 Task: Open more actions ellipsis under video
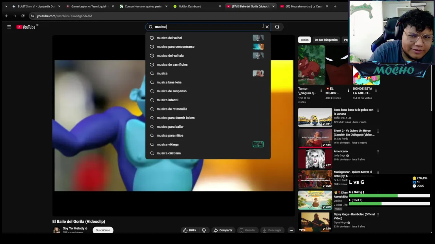[x=291, y=230]
